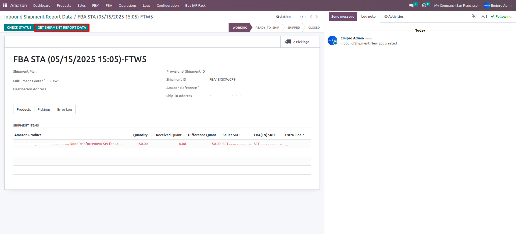Switch to the Error Log tab
The width and height of the screenshot is (516, 234).
click(64, 110)
